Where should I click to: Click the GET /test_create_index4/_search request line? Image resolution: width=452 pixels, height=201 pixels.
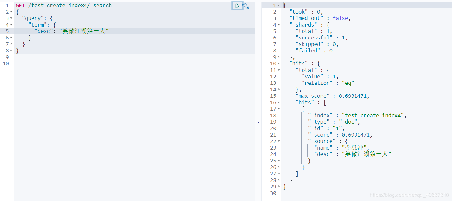(64, 6)
